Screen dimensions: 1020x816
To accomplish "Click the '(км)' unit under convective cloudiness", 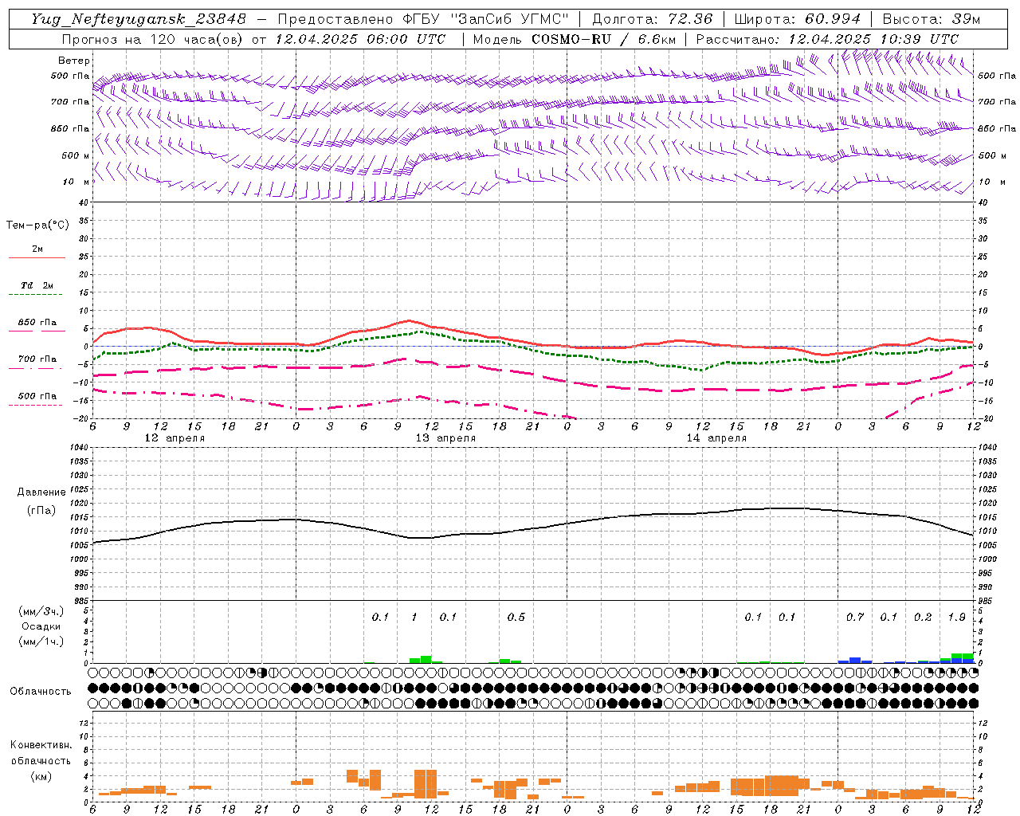I will point(41,776).
